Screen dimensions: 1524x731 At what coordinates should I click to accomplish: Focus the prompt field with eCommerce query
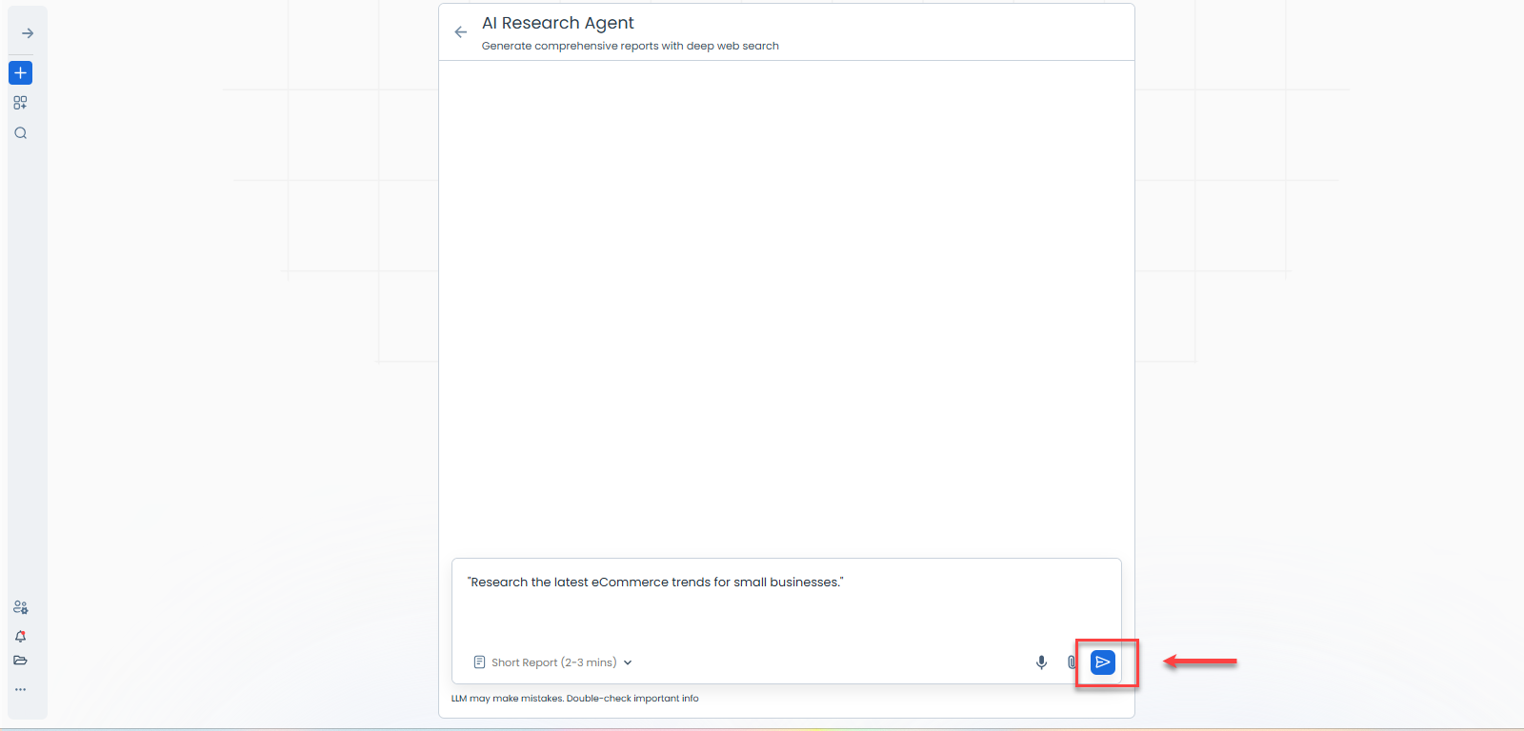click(786, 600)
